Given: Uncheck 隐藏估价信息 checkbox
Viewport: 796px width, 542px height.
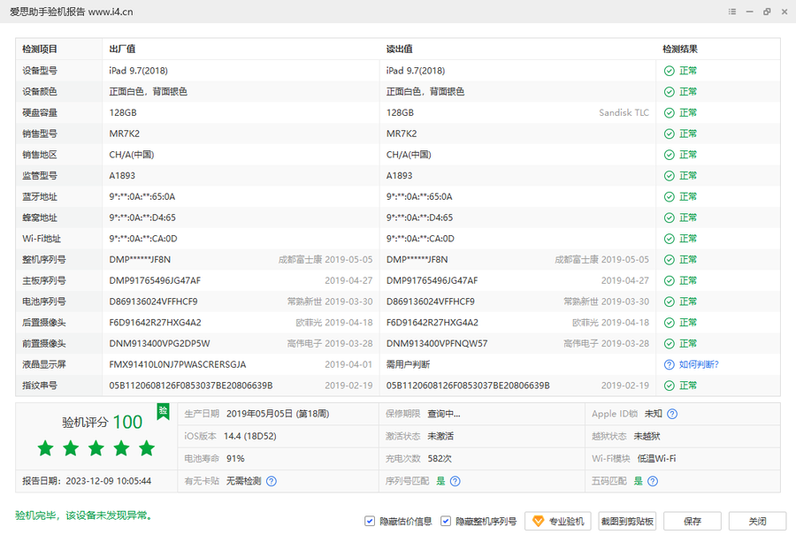Looking at the screenshot, I should (x=370, y=522).
